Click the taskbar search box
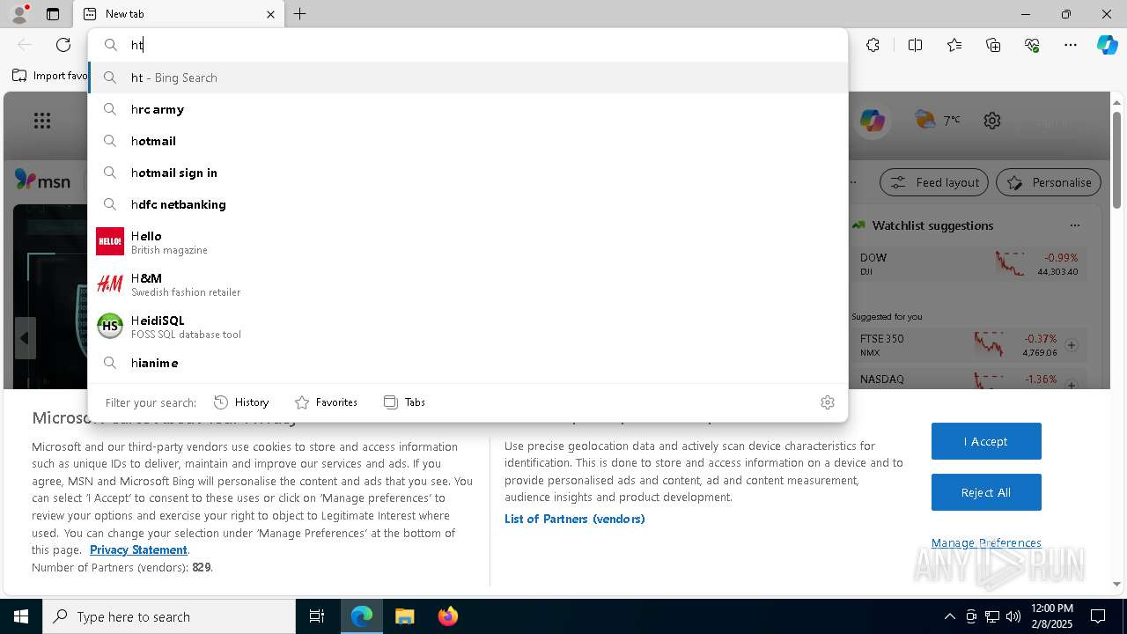The height and width of the screenshot is (634, 1127). coord(169,616)
